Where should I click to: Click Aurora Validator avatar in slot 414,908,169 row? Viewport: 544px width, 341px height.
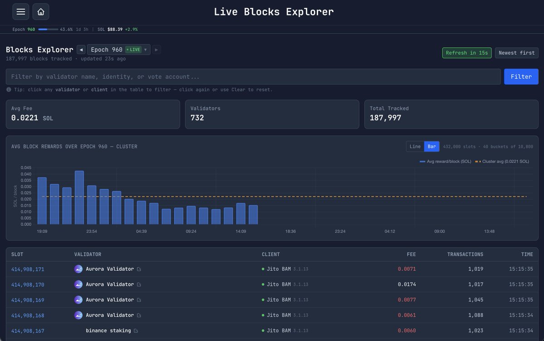pos(78,300)
